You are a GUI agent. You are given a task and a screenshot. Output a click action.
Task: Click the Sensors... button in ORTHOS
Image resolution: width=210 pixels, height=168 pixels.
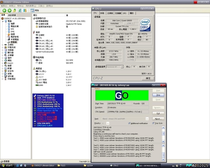coord(158,108)
